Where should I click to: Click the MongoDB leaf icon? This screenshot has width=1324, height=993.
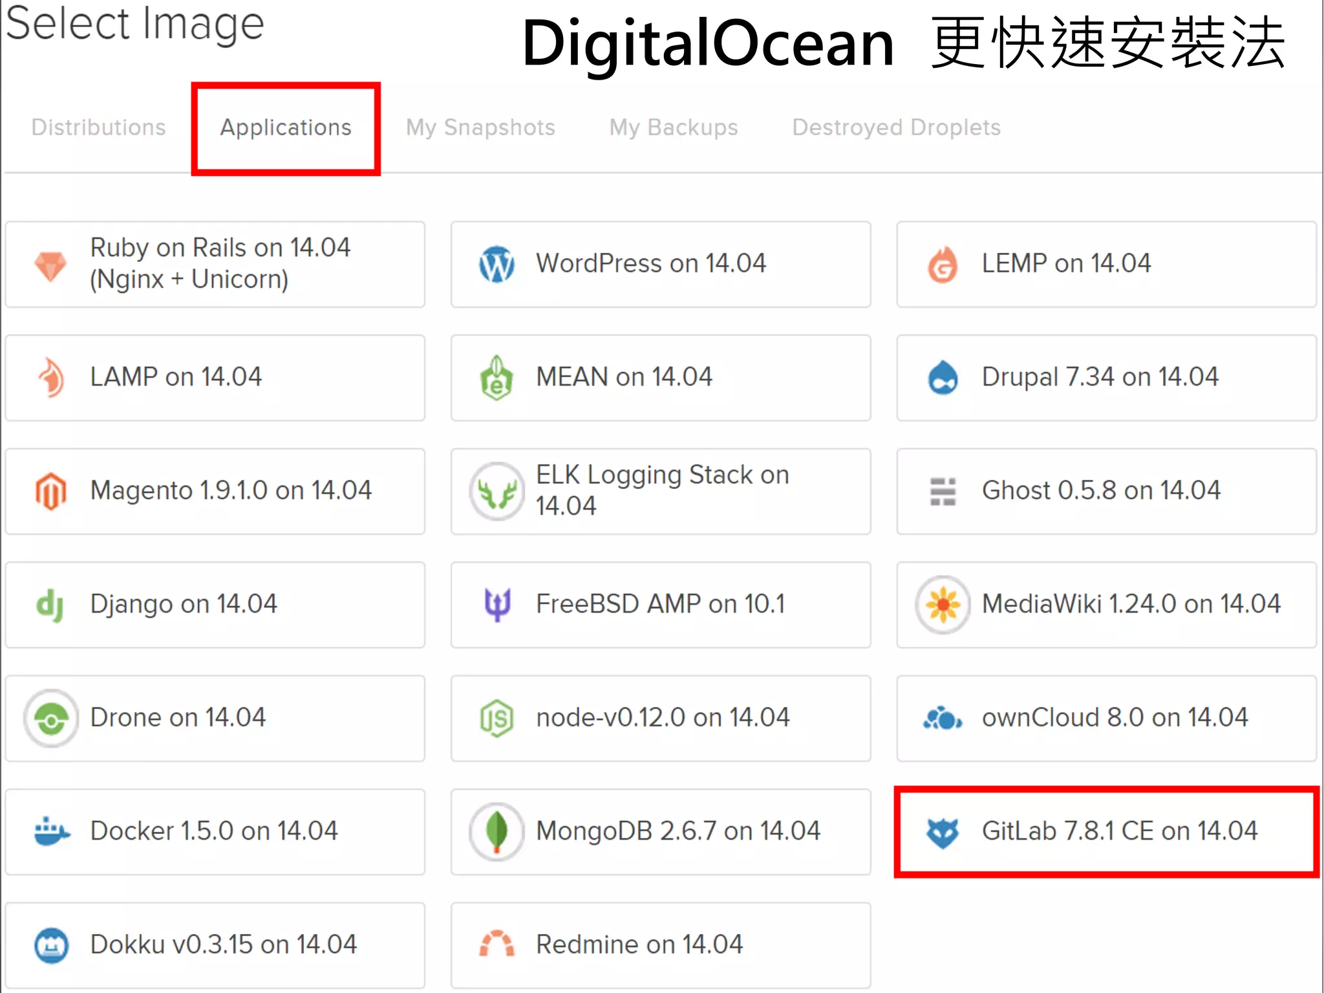point(496,832)
